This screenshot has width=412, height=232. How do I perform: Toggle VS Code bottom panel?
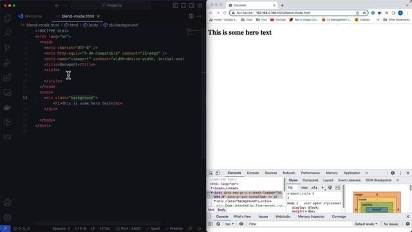[183, 6]
